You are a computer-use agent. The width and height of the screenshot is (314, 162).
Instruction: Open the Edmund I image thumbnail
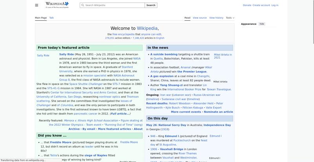215,136
